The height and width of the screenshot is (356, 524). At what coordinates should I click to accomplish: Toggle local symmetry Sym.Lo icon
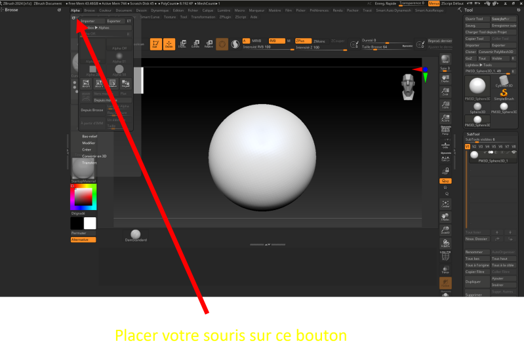445,157
